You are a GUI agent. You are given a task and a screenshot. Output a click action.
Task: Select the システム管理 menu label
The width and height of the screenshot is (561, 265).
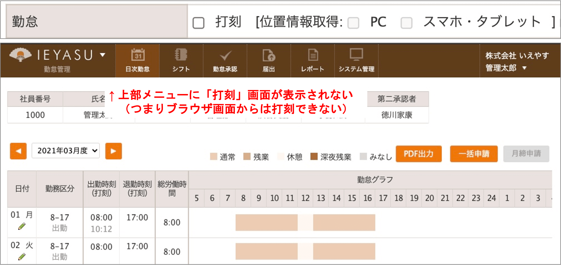(x=356, y=69)
